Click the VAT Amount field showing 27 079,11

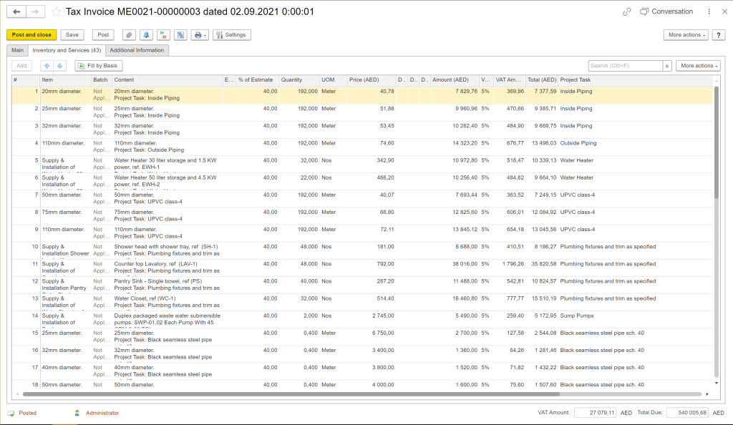(x=596, y=413)
